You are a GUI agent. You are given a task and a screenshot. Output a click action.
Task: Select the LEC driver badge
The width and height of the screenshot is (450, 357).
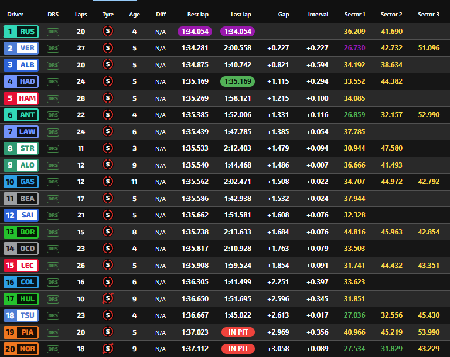pyautogui.click(x=21, y=265)
